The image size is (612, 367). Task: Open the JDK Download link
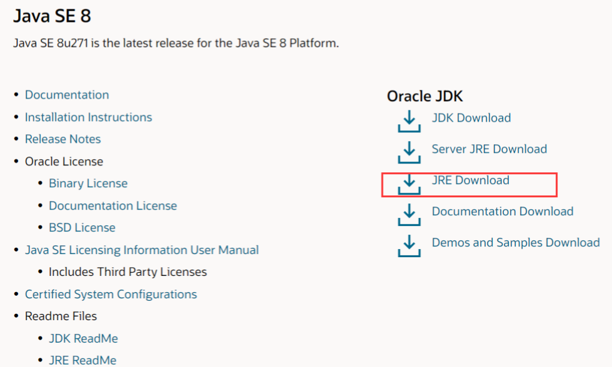(x=471, y=118)
